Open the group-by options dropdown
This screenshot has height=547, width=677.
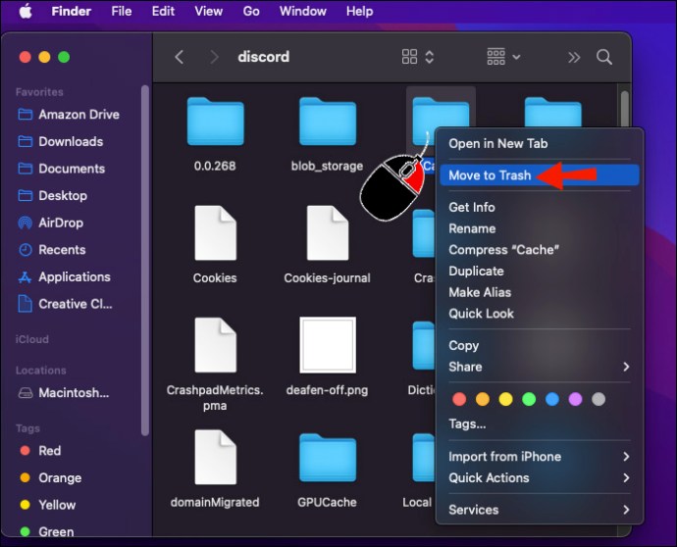[x=503, y=57]
